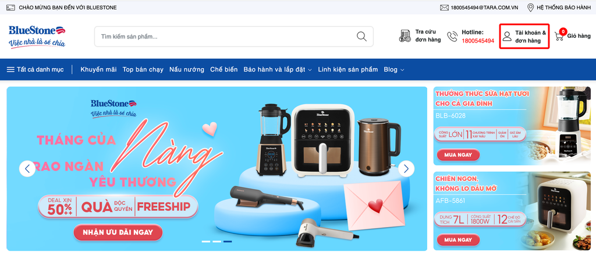This screenshot has width=596, height=258.
Task: Click the magnifying glass search icon
Action: pos(361,37)
